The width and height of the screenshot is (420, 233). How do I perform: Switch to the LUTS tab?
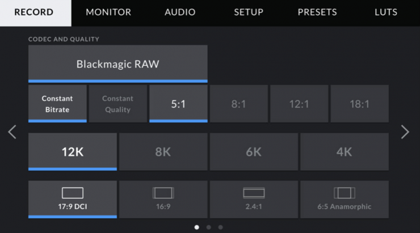386,12
